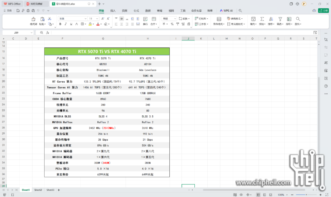Click the Redo arrow icon

pos(43,10)
